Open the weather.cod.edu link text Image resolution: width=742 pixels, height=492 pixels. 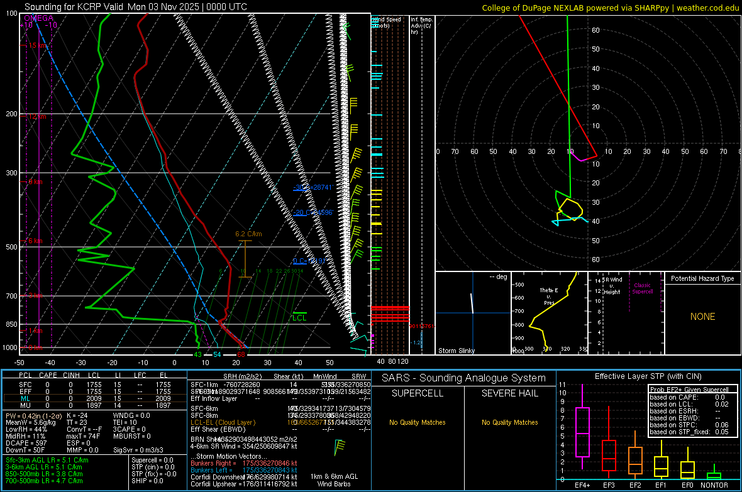[707, 8]
